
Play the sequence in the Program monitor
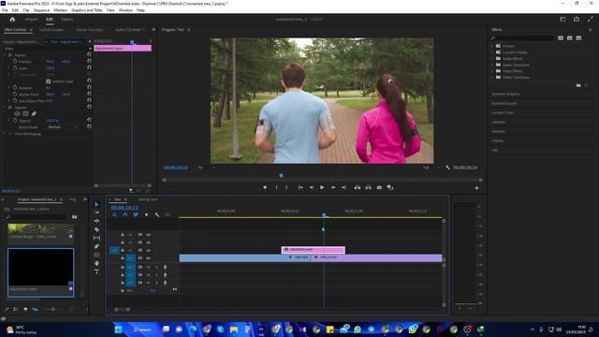322,187
